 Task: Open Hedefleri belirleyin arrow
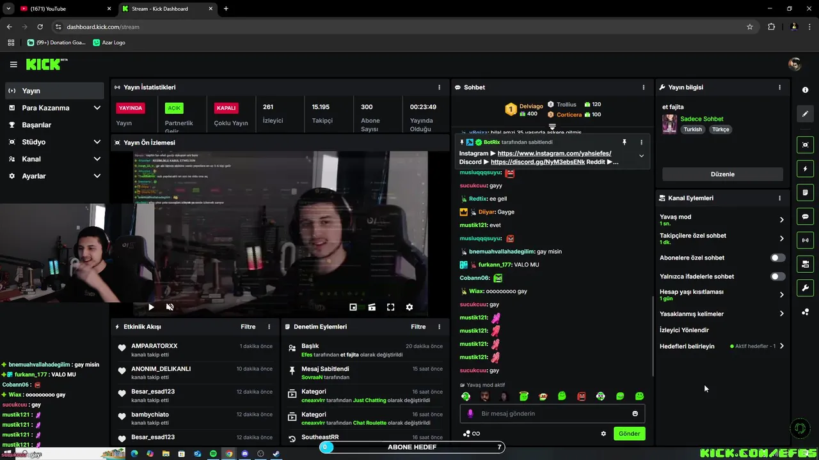pos(781,346)
